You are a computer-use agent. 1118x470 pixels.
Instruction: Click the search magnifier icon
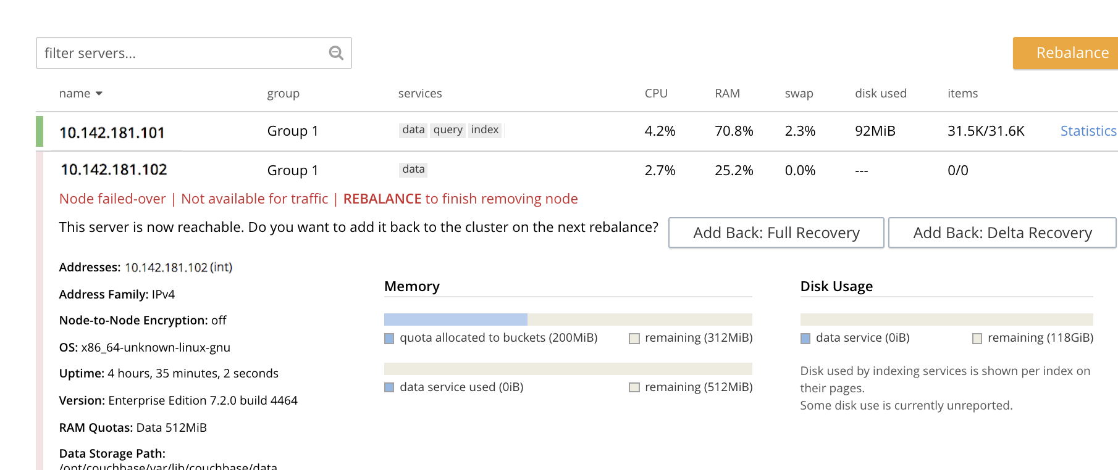coord(336,53)
